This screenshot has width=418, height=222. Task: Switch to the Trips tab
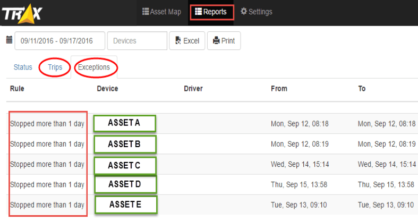(x=55, y=67)
